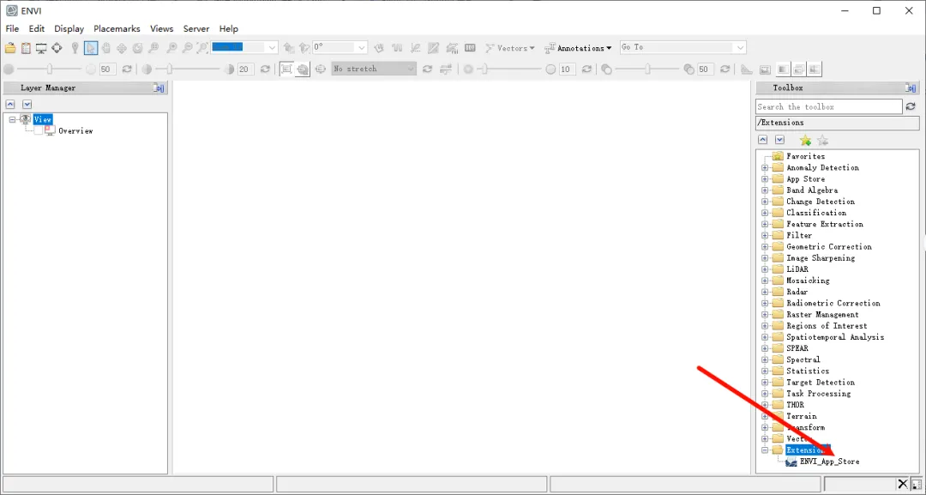Select the arrow pointer tool
Viewport: 926px width, 495px height.
click(x=91, y=48)
